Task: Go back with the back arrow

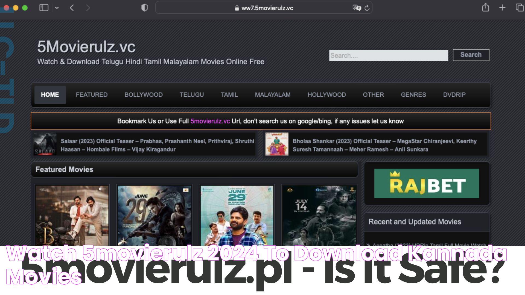Action: (x=72, y=8)
